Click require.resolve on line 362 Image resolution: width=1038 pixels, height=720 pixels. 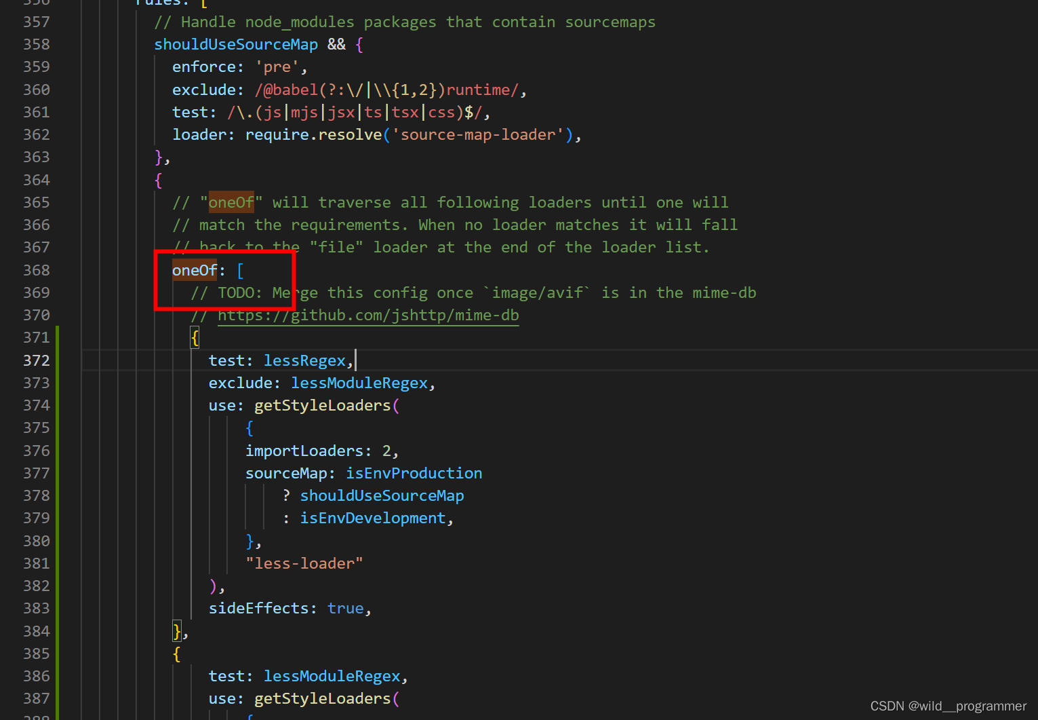point(313,134)
